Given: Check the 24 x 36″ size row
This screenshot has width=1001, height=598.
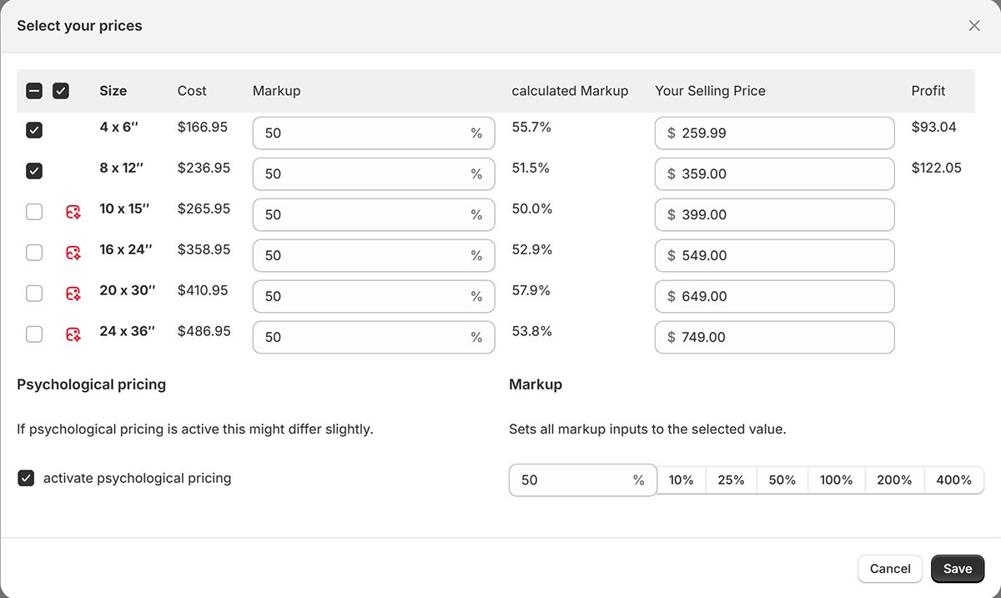Looking at the screenshot, I should point(34,334).
